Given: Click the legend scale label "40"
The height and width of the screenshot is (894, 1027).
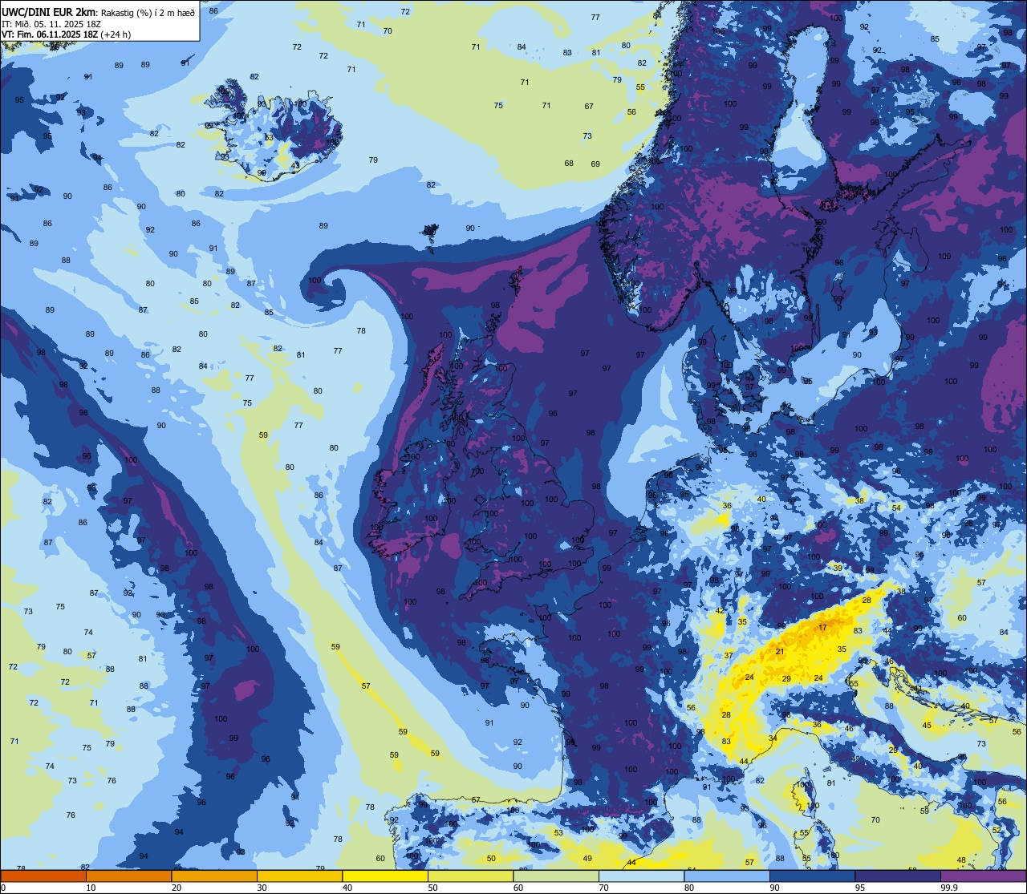Looking at the screenshot, I should coord(347,888).
